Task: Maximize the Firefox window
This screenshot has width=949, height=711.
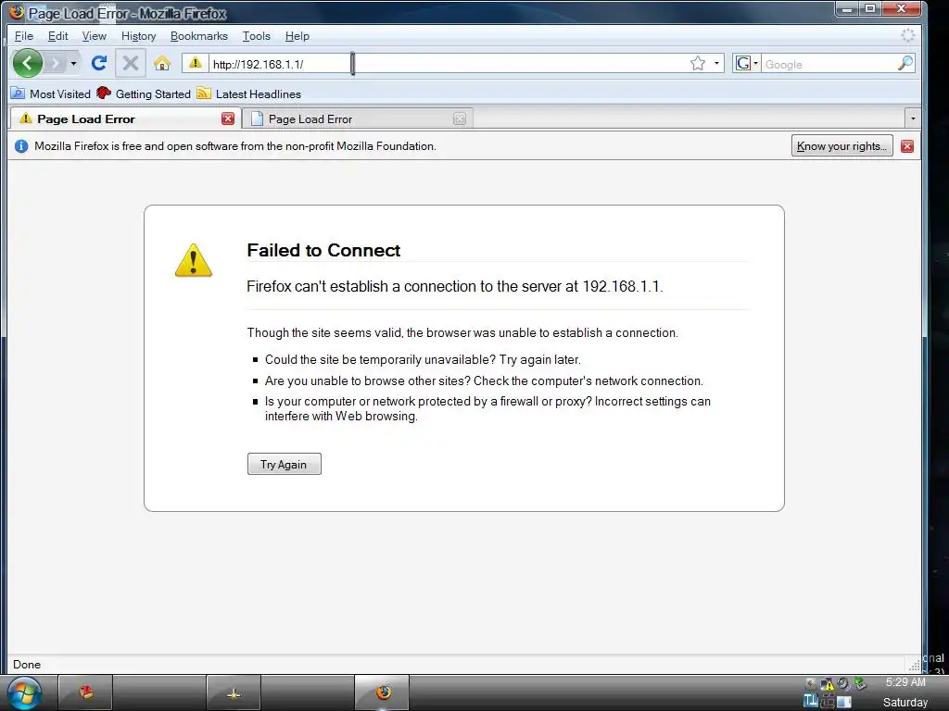Action: point(869,8)
